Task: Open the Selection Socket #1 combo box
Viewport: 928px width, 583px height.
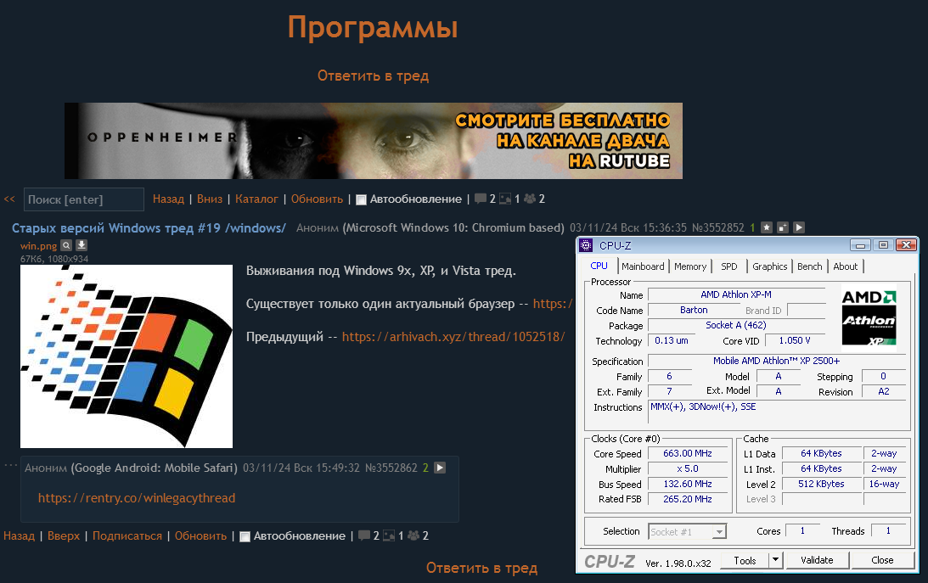Action: tap(687, 531)
